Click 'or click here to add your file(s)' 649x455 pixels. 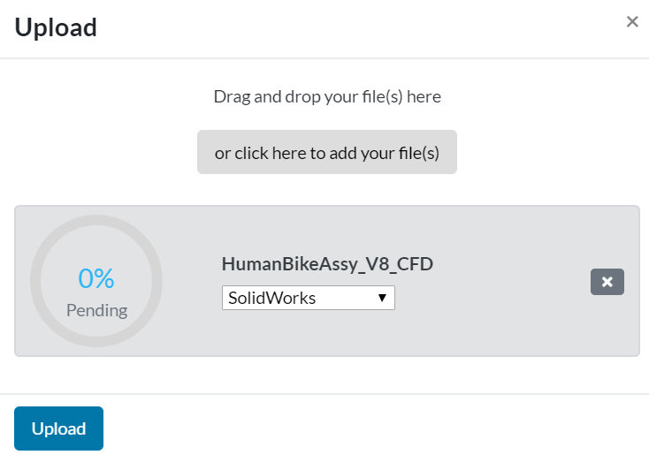(x=327, y=153)
